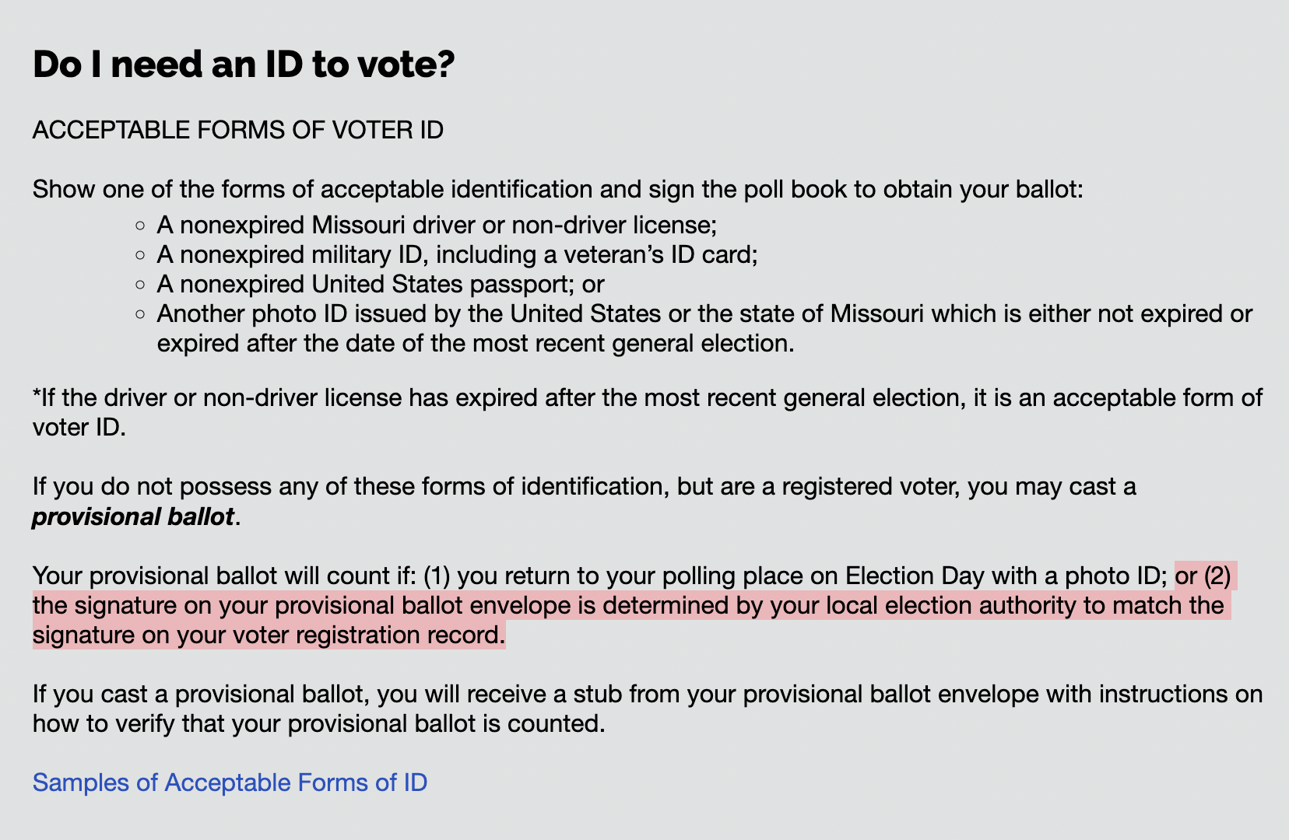The height and width of the screenshot is (840, 1289).
Task: Click the bold italic "provisional ballot" text
Action: tap(133, 516)
